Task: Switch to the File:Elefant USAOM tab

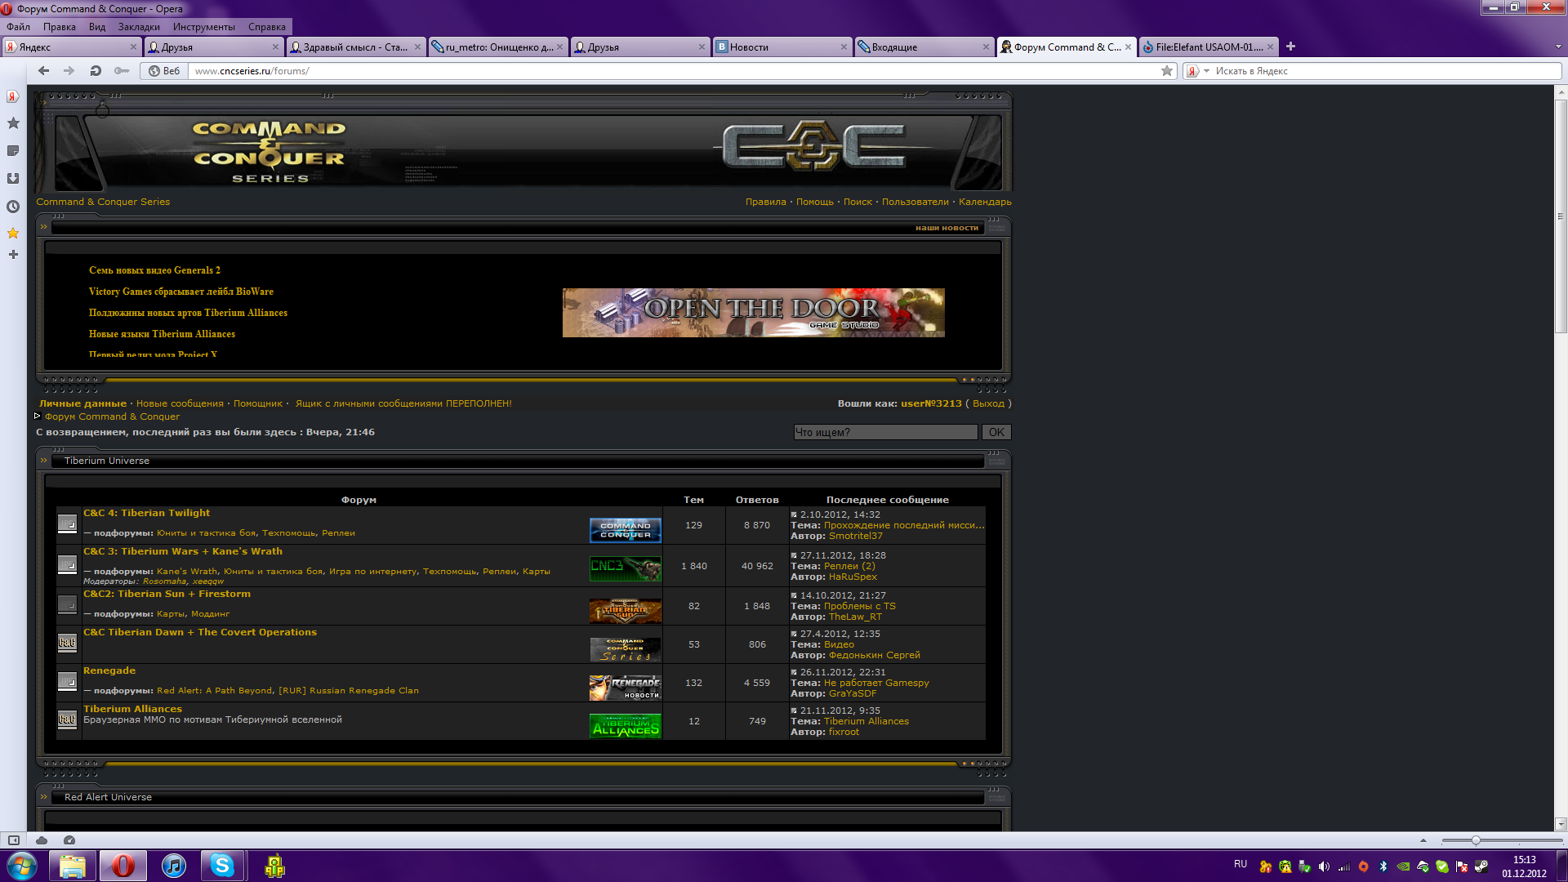Action: 1208,47
